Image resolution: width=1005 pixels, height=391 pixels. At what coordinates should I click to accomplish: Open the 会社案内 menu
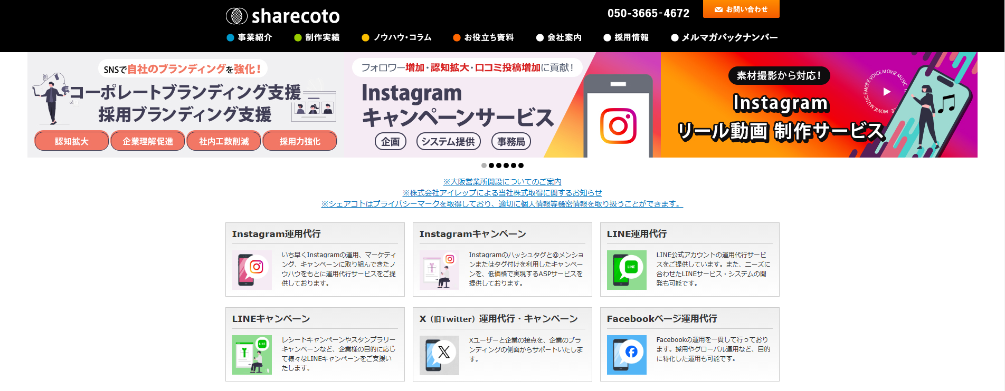pos(558,37)
